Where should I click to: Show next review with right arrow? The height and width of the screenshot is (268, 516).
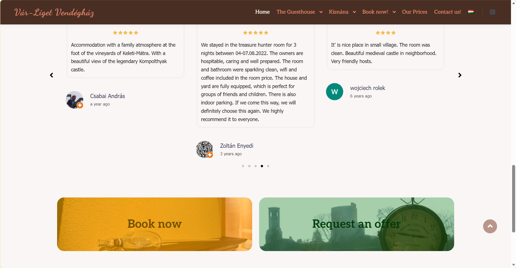460,75
